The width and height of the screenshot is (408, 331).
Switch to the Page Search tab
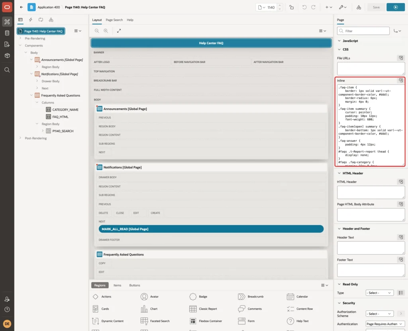[114, 20]
